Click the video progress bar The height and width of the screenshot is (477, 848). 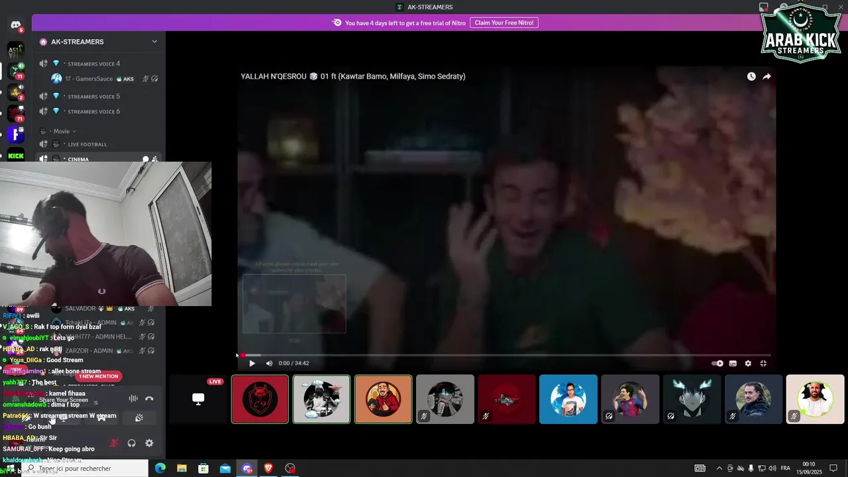[506, 355]
